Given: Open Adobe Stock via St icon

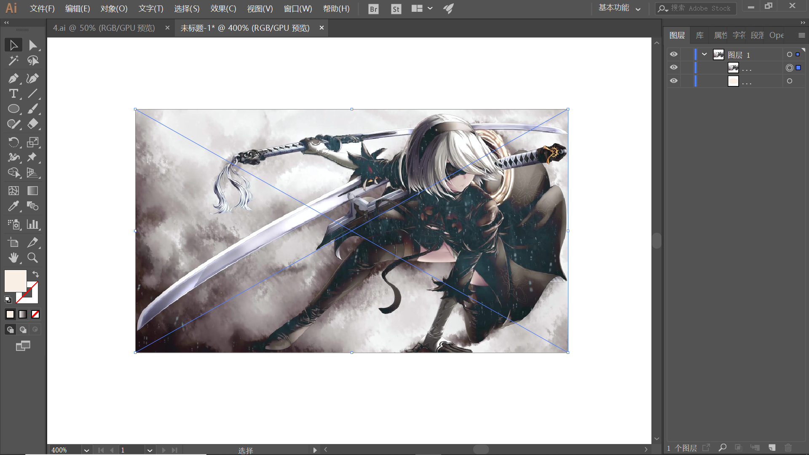Looking at the screenshot, I should pos(396,9).
